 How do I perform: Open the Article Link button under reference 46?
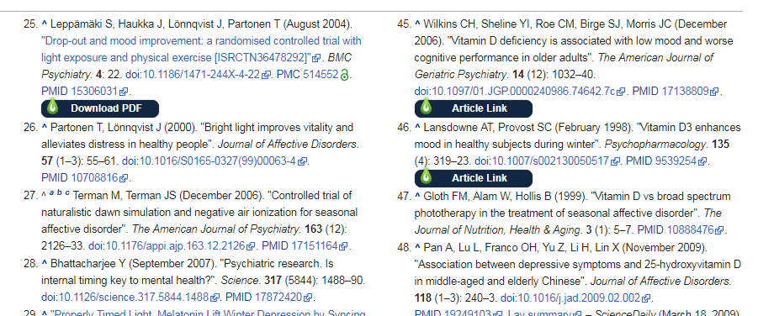pos(474,178)
